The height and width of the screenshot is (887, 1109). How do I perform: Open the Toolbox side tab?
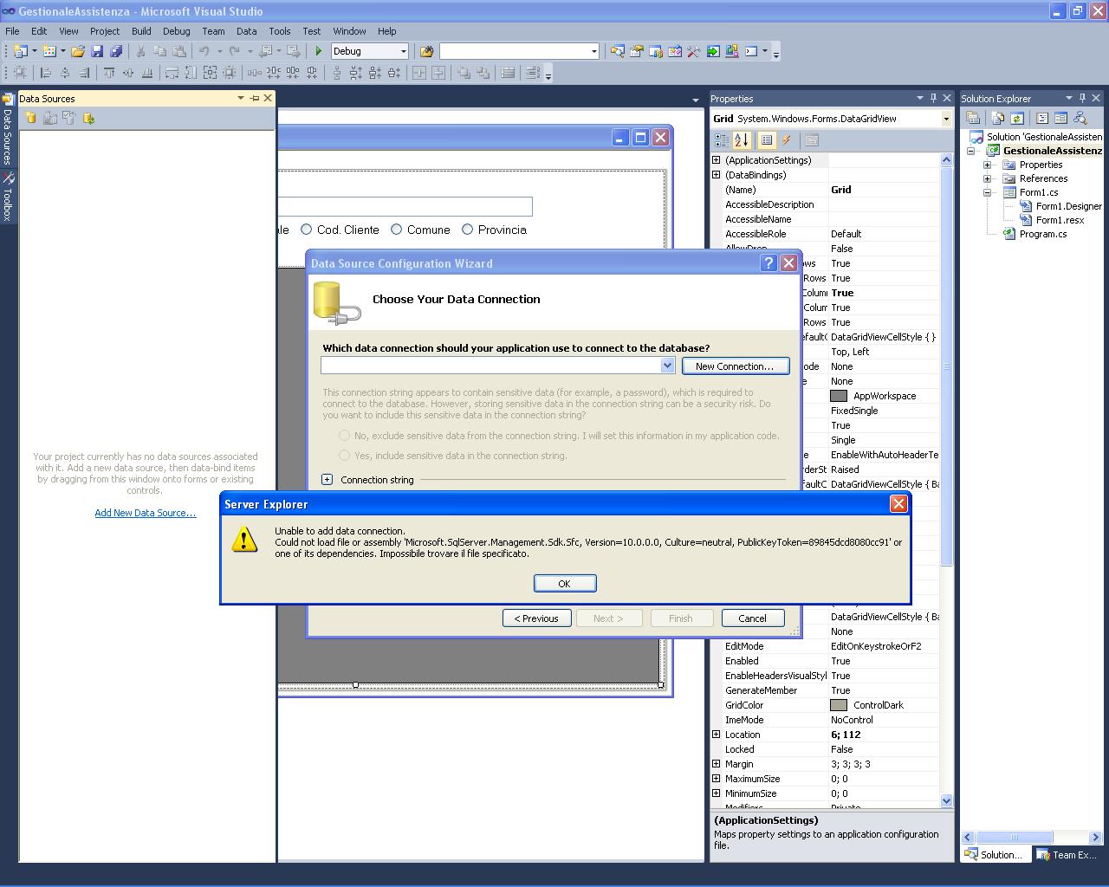pyautogui.click(x=8, y=198)
